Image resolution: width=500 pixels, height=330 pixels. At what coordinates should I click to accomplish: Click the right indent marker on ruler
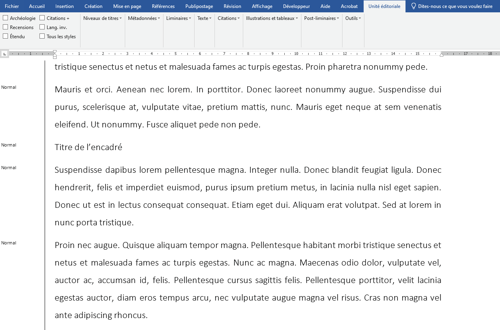[x=441, y=55]
